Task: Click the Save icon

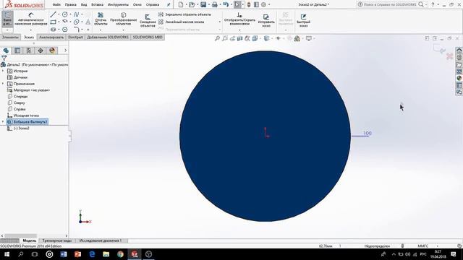Action: [203, 4]
